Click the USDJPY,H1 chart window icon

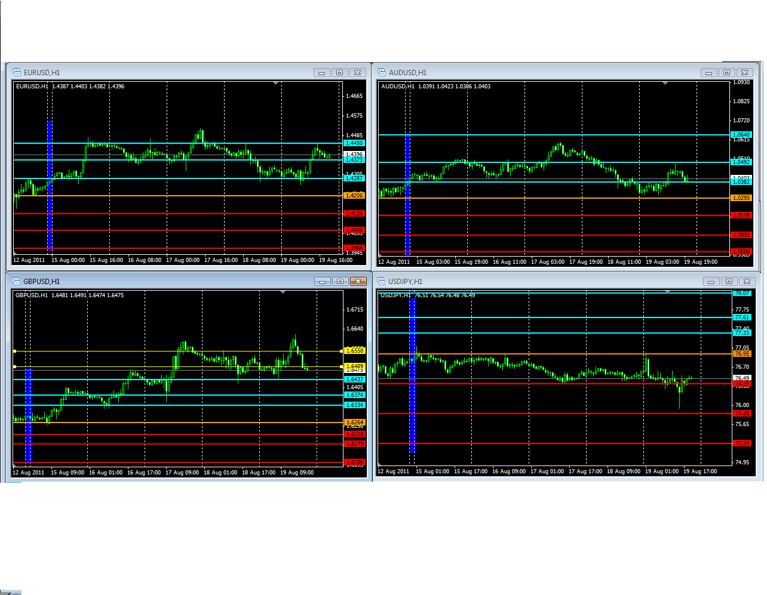381,281
